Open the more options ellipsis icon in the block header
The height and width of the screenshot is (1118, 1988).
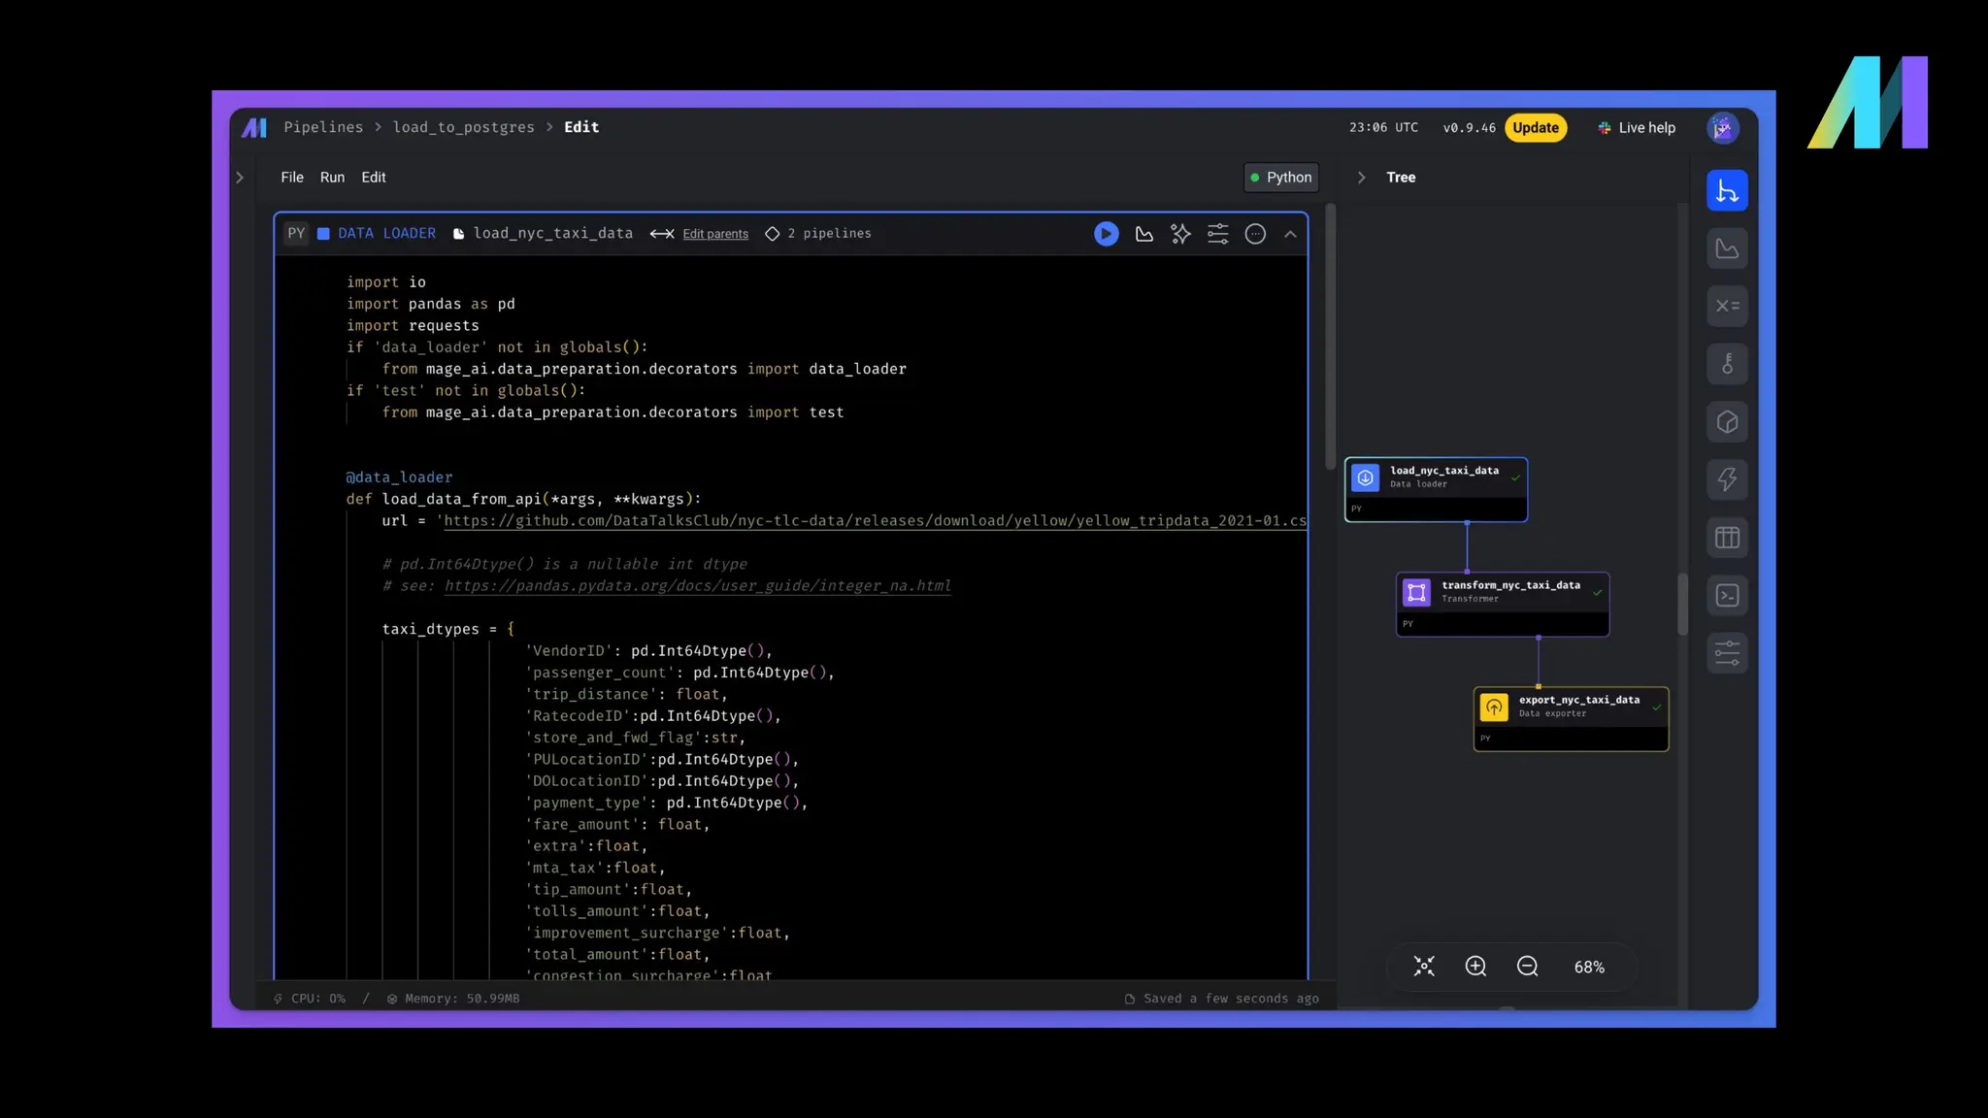[1255, 234]
